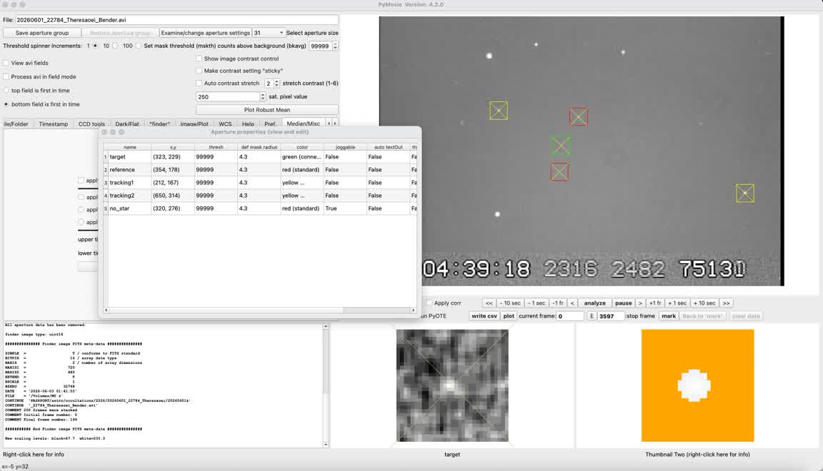This screenshot has width=823, height=471.
Task: Open the Help tab
Action: 249,123
